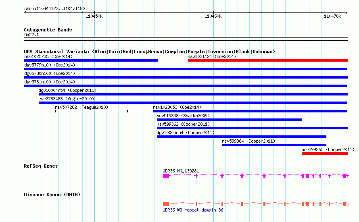Open the dgv10004n54 (Cooper2011) variant bar
The image size is (359, 222).
(193, 94)
